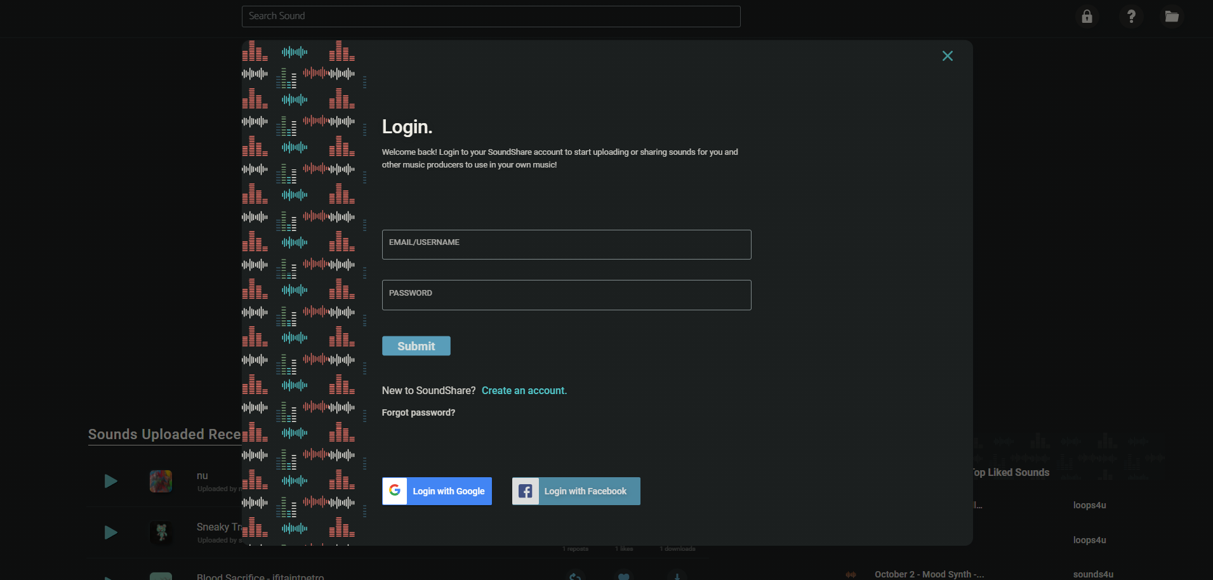Select the PASSWORD field
The width and height of the screenshot is (1213, 580).
pyautogui.click(x=566, y=295)
